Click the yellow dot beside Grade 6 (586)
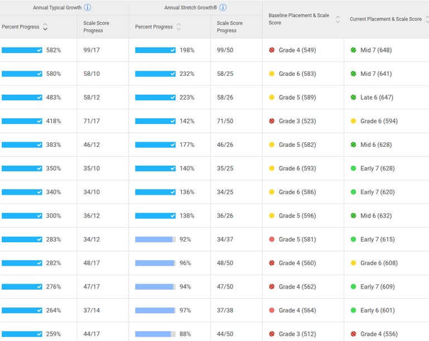Viewport: 429px width, 341px height. [x=271, y=192]
